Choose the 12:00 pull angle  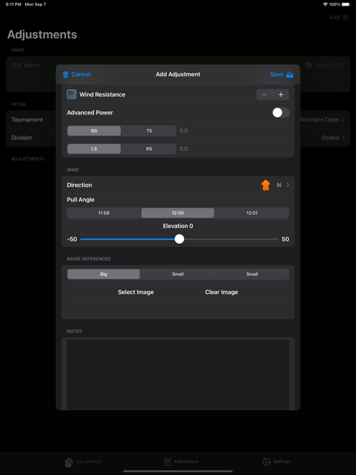(178, 213)
